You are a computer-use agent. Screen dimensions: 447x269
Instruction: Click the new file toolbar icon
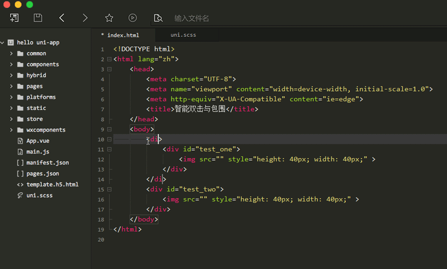point(15,18)
